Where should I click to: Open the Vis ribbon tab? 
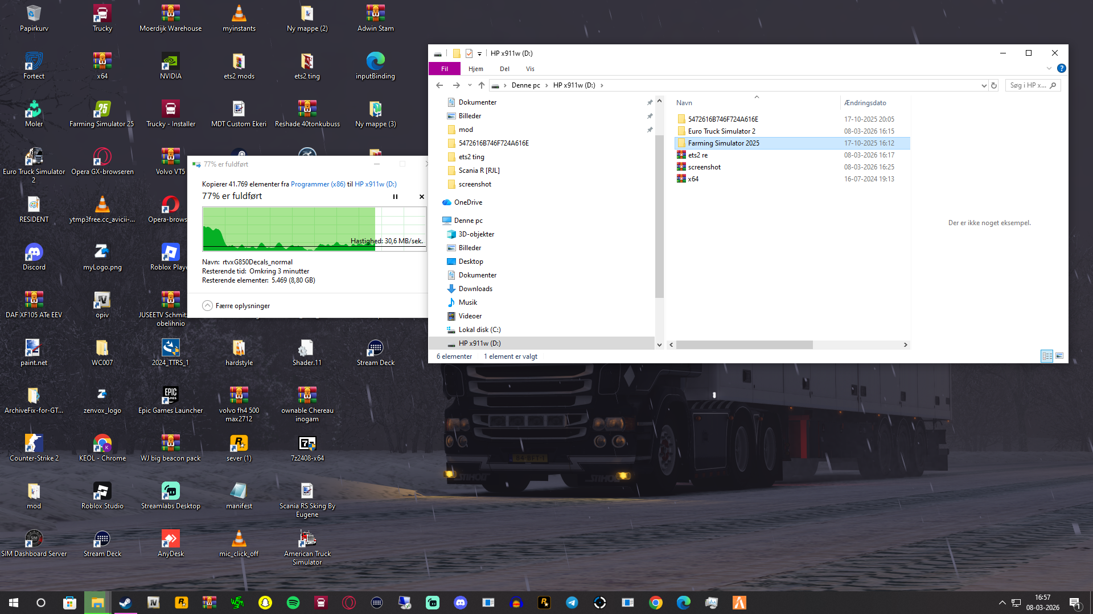point(530,69)
